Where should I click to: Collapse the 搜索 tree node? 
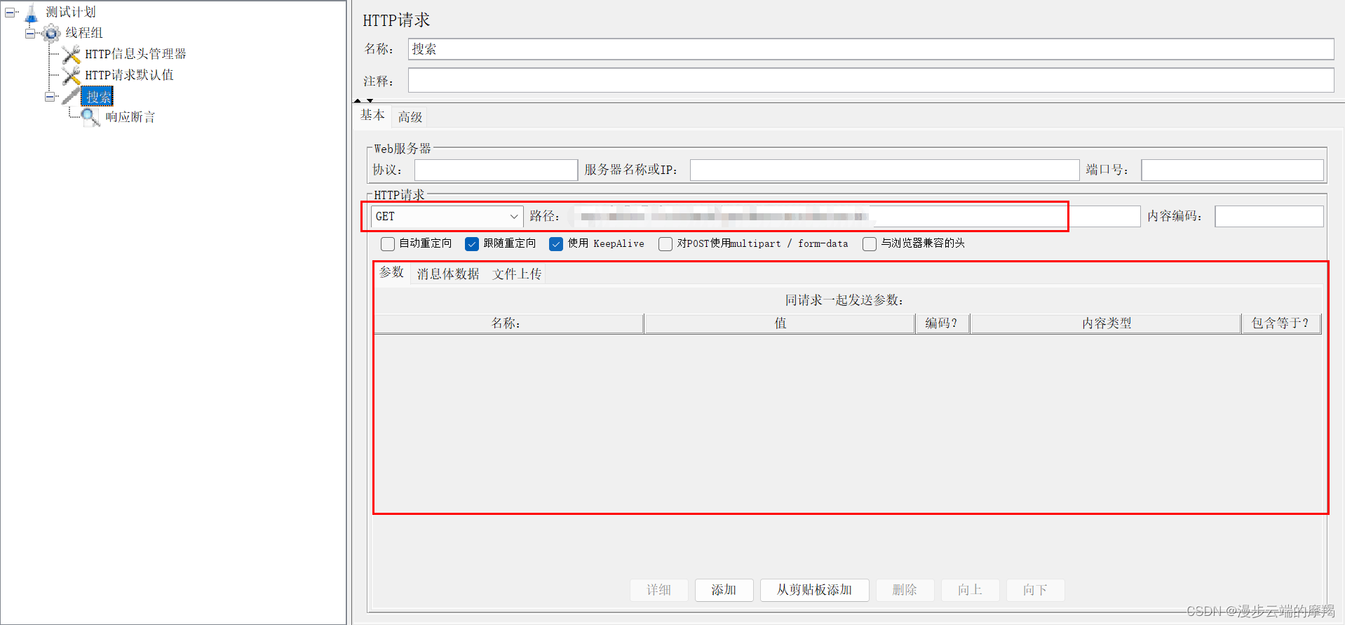(x=49, y=97)
